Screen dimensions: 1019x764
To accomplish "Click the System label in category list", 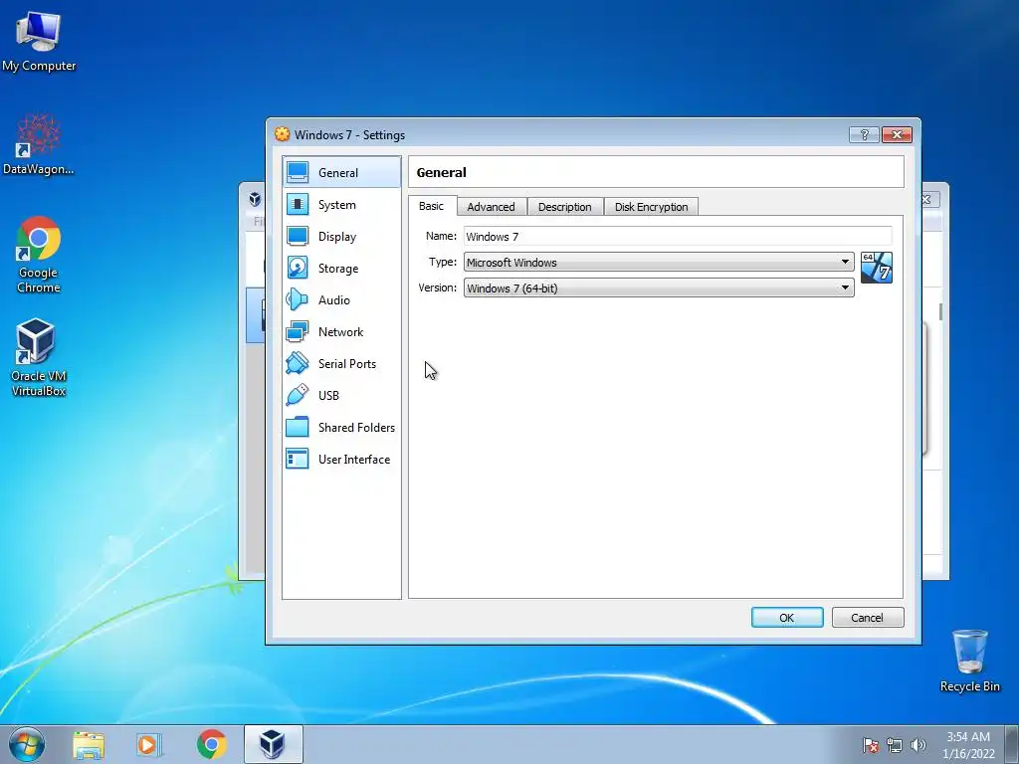I will [x=336, y=205].
